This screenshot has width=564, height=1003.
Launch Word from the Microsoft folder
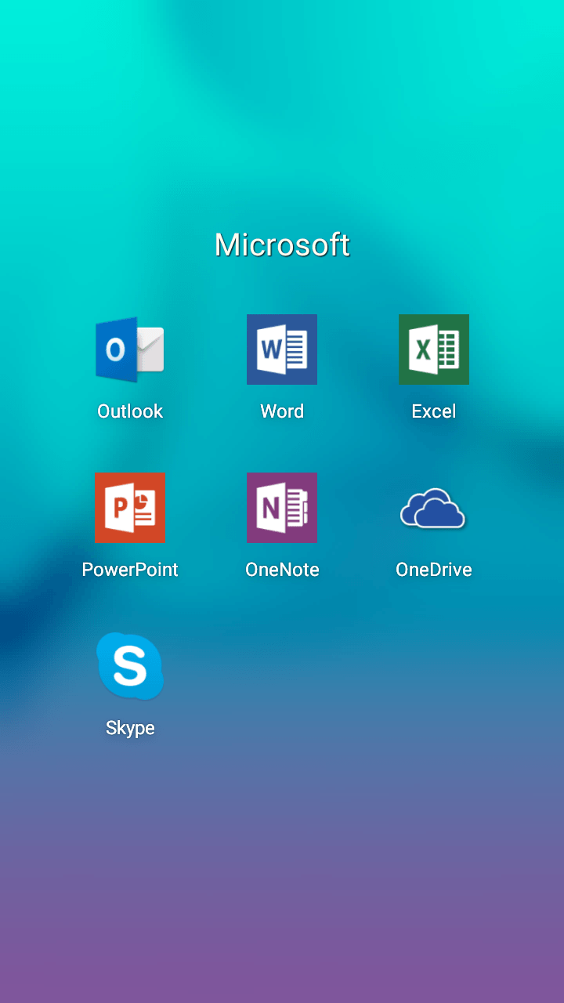coord(282,349)
